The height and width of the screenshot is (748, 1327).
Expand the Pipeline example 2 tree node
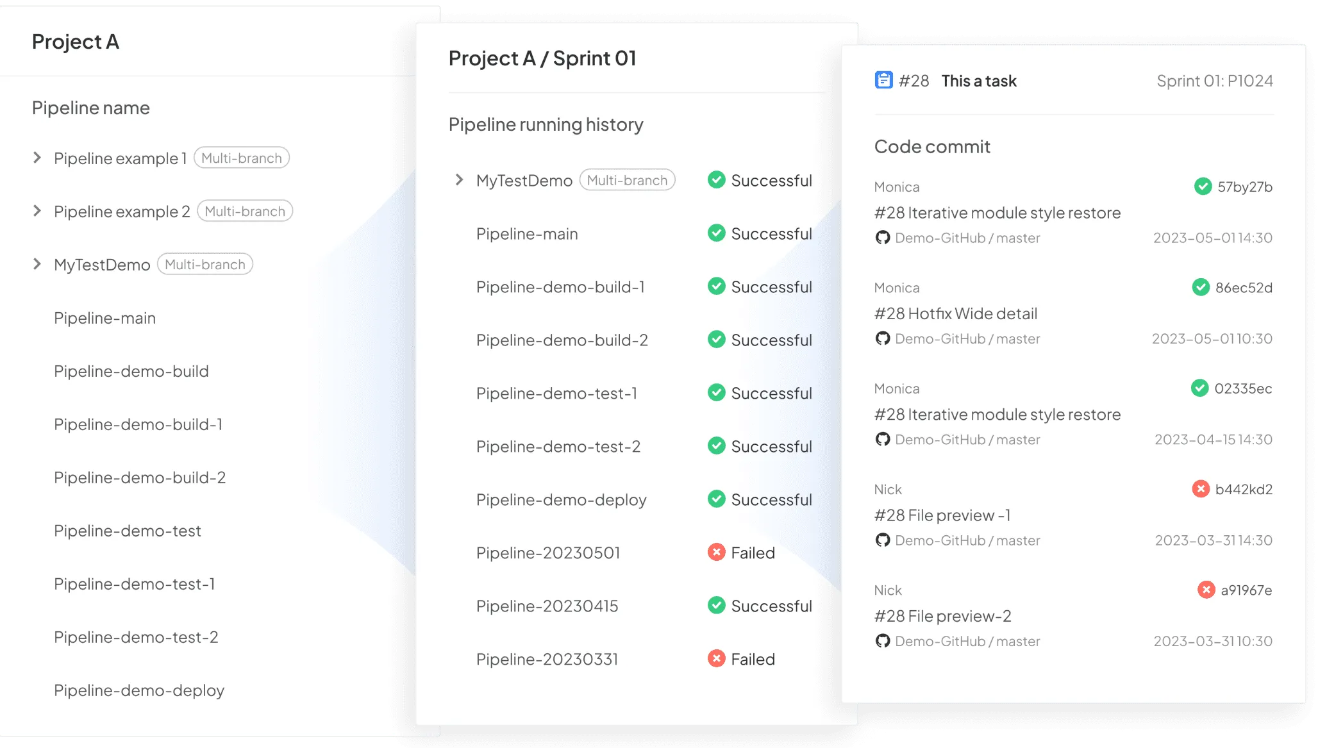[37, 211]
